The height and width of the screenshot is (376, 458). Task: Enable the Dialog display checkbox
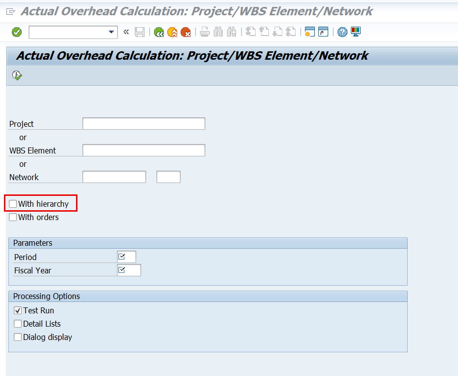point(18,337)
